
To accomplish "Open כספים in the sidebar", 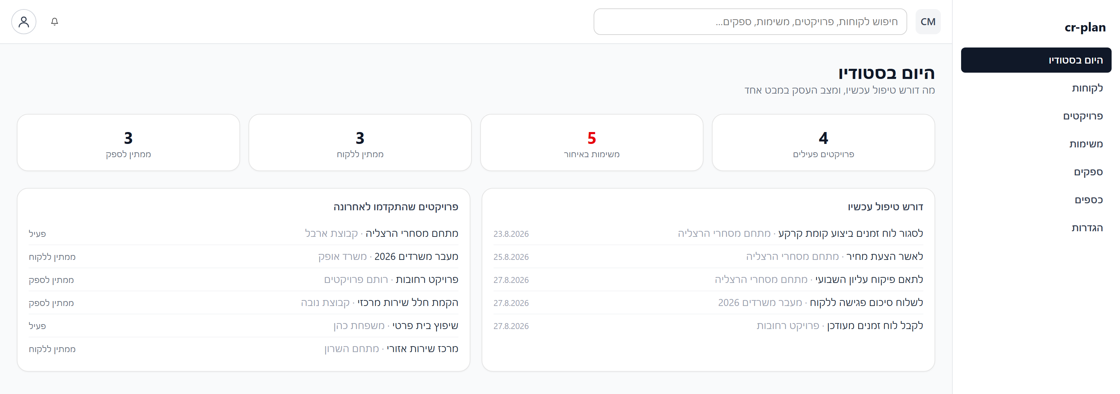I will (x=1036, y=199).
